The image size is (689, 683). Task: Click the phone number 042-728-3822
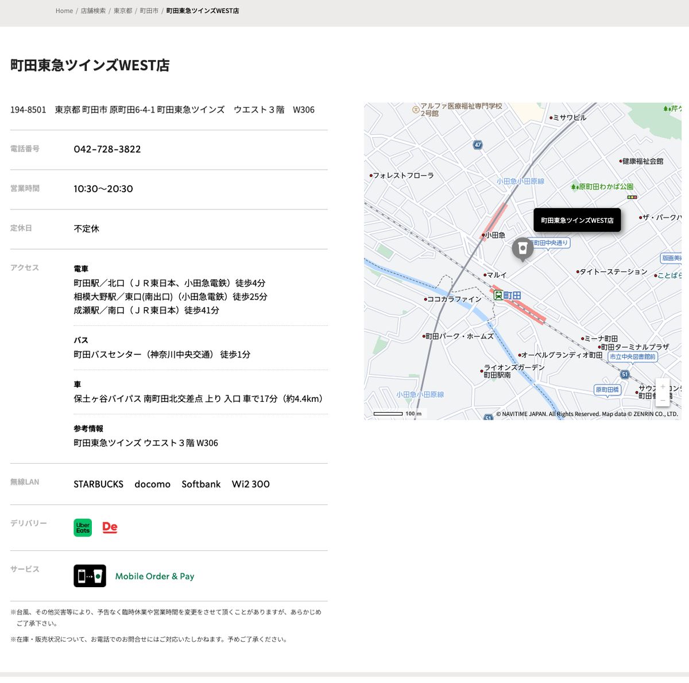(107, 149)
